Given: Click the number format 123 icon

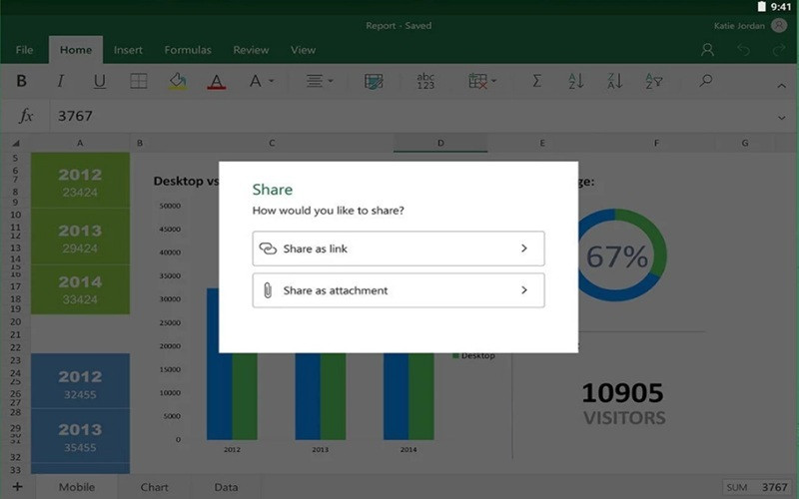Looking at the screenshot, I should tap(425, 81).
